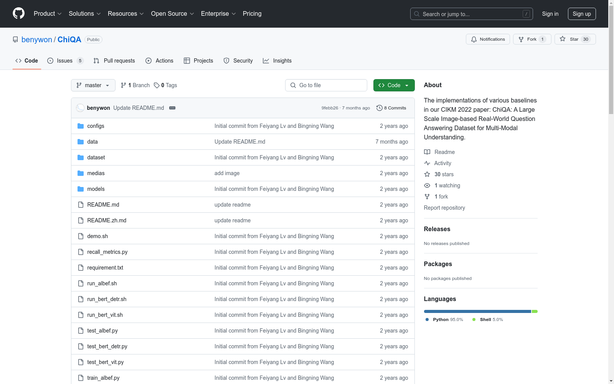Click the Go to file input
This screenshot has height=384, width=614.
click(x=326, y=85)
